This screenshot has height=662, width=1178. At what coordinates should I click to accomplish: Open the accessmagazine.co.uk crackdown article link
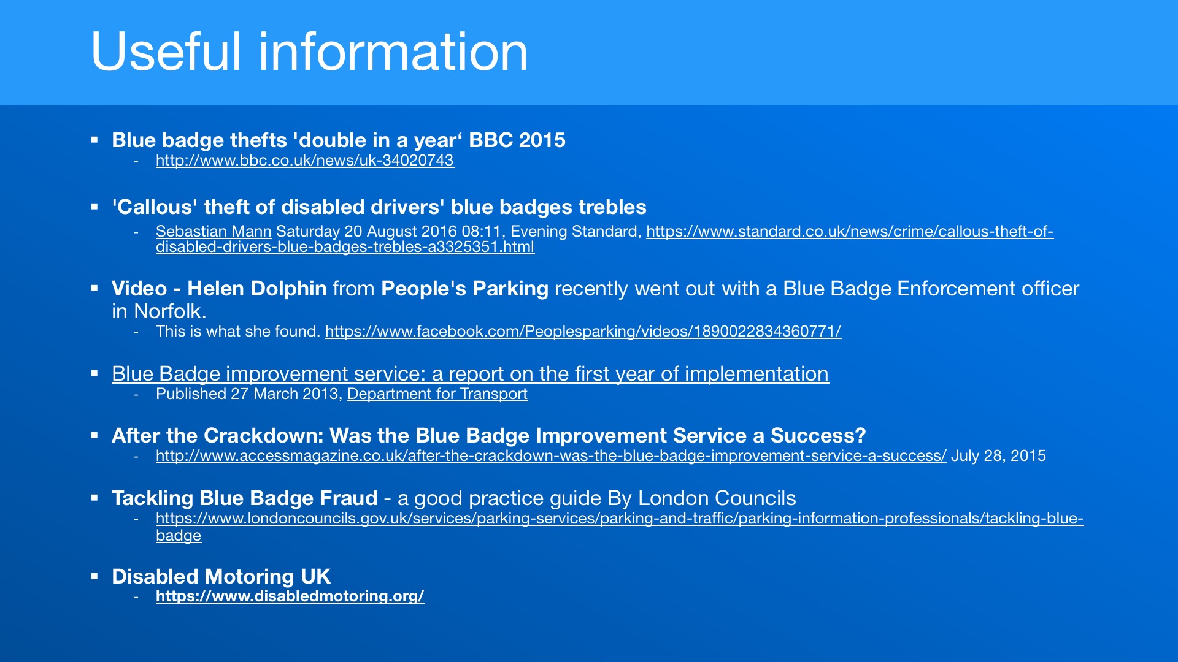[x=551, y=456]
